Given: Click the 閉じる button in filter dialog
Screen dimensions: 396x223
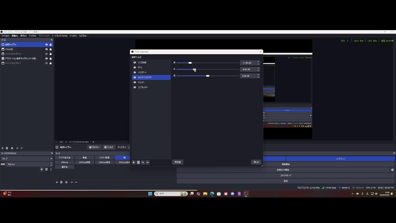Looking at the screenshot, I should [256, 162].
